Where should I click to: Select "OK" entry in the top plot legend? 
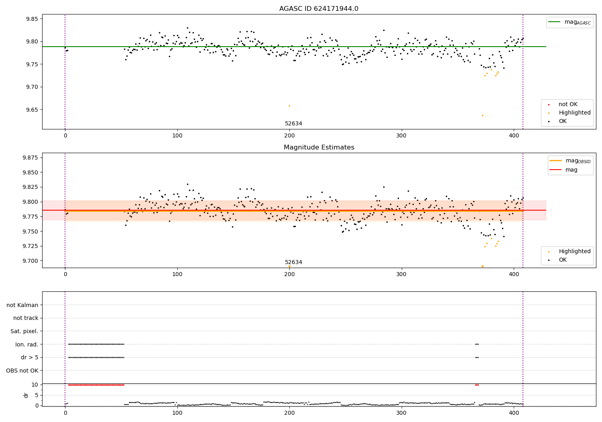[563, 121]
